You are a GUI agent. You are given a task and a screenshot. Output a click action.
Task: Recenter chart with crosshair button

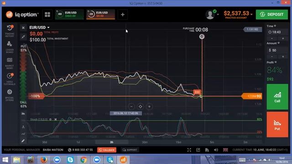[141, 107]
